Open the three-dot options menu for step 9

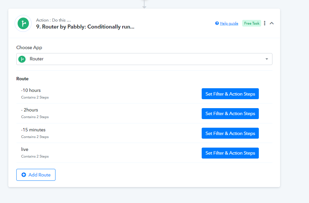(x=265, y=23)
